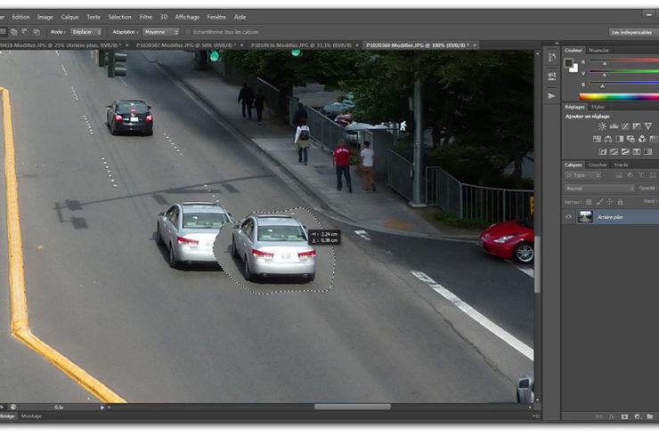The width and height of the screenshot is (659, 436).
Task: Filter layers by pixel layers
Action: [x=619, y=175]
